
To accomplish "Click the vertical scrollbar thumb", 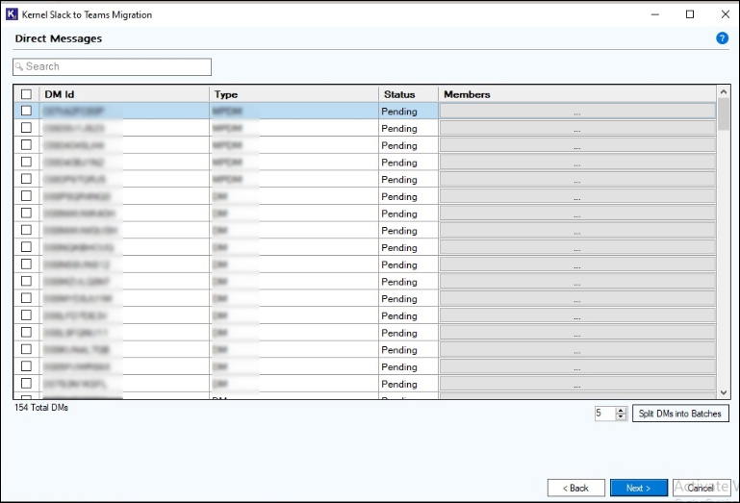I will [724, 113].
